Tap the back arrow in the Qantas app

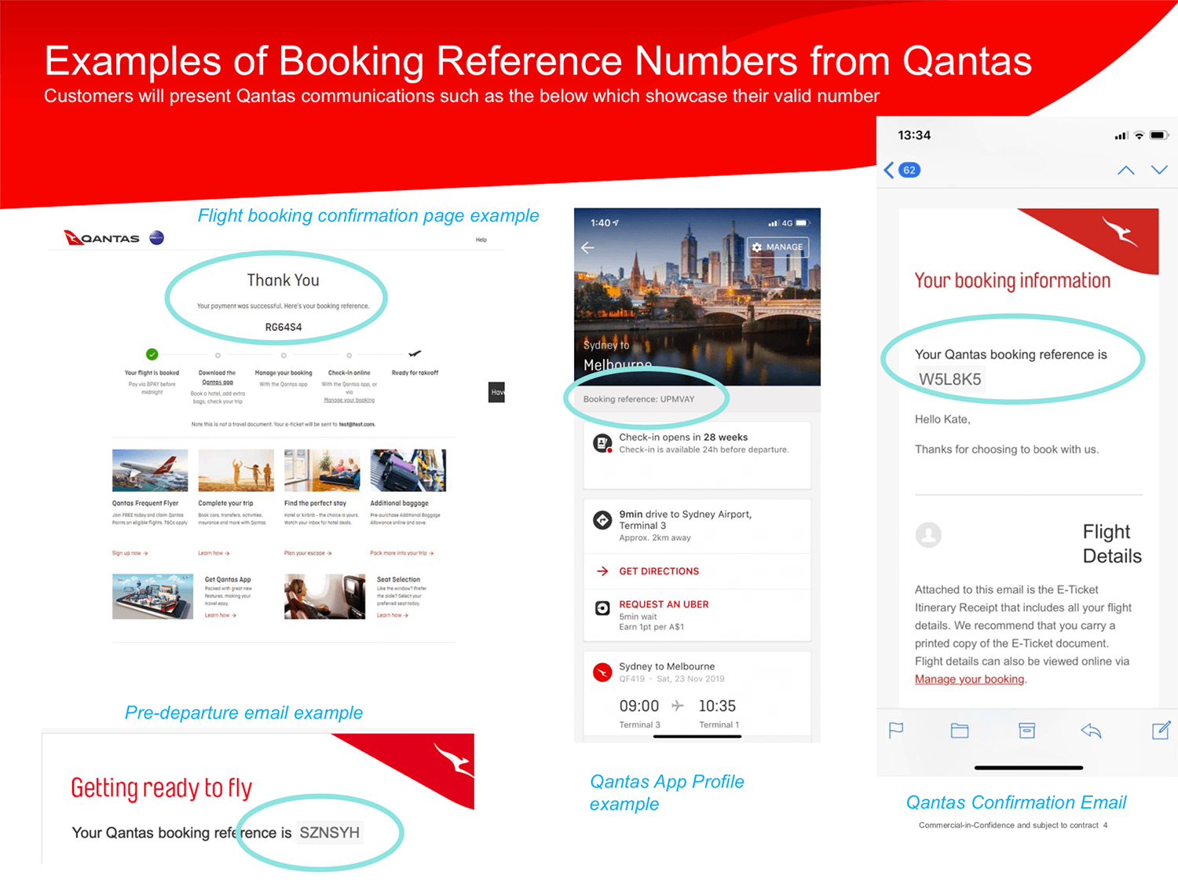coord(587,248)
